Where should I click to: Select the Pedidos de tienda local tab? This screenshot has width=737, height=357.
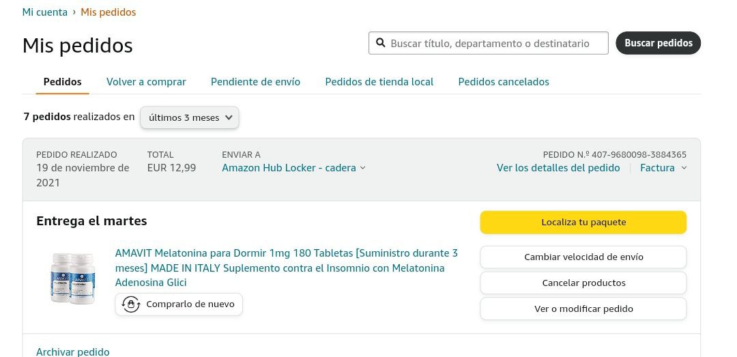[379, 82]
